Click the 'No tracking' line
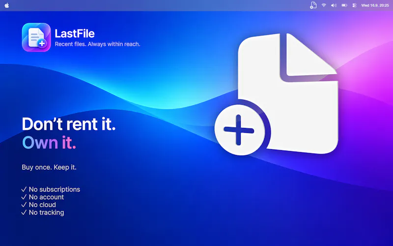This screenshot has height=246, width=393. pyautogui.click(x=43, y=213)
